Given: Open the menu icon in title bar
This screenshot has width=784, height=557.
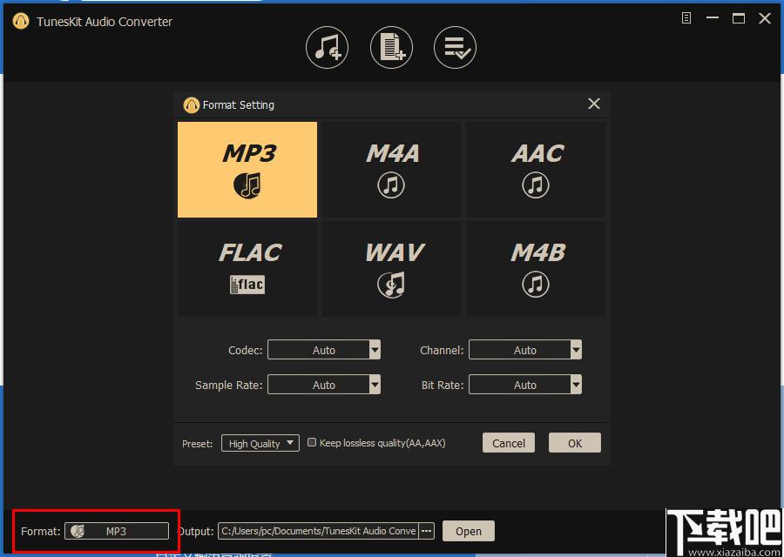Looking at the screenshot, I should pos(686,18).
